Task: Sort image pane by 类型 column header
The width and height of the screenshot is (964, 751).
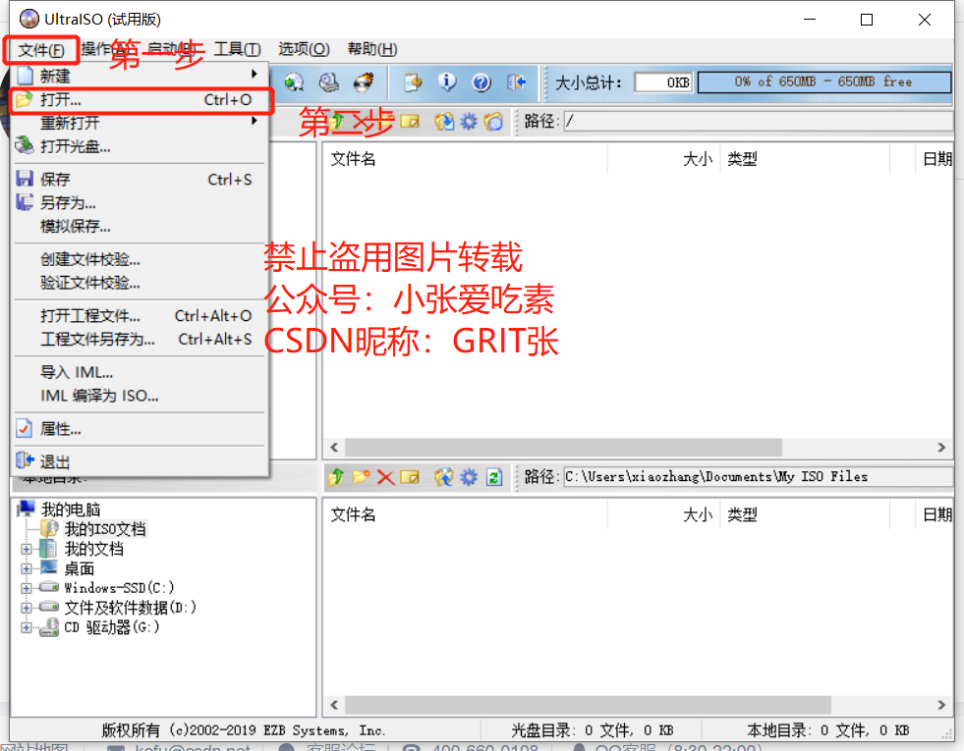Action: coord(804,159)
